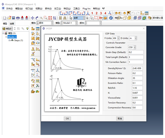165x138 pixels.
Task: Click the light bulb icon in model tree
Action: (27, 28)
